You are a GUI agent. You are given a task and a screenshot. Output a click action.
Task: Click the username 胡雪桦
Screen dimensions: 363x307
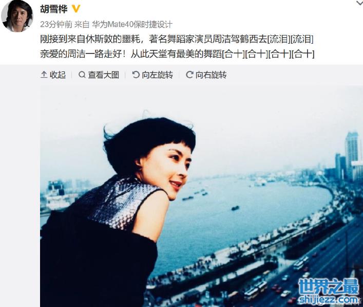click(54, 9)
